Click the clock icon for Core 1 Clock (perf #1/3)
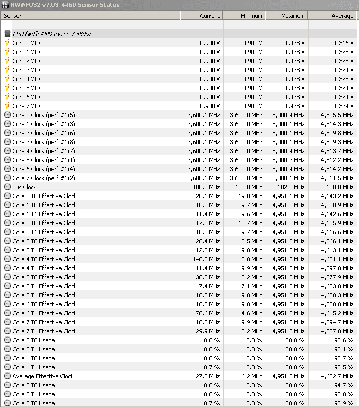359x408 pixels. click(7, 124)
